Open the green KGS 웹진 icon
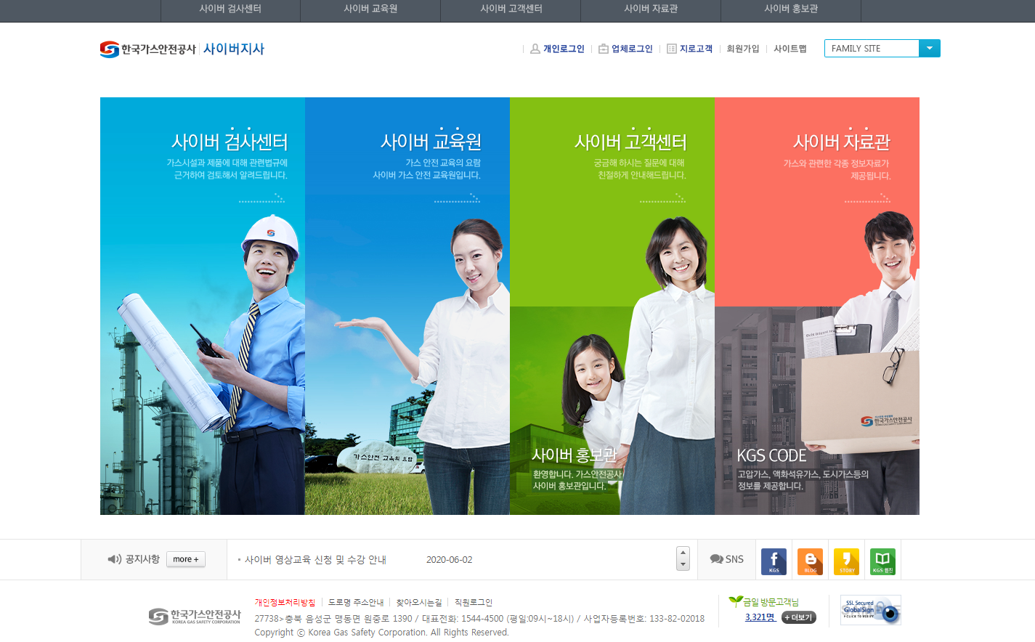This screenshot has width=1035, height=642. pyautogui.click(x=882, y=561)
